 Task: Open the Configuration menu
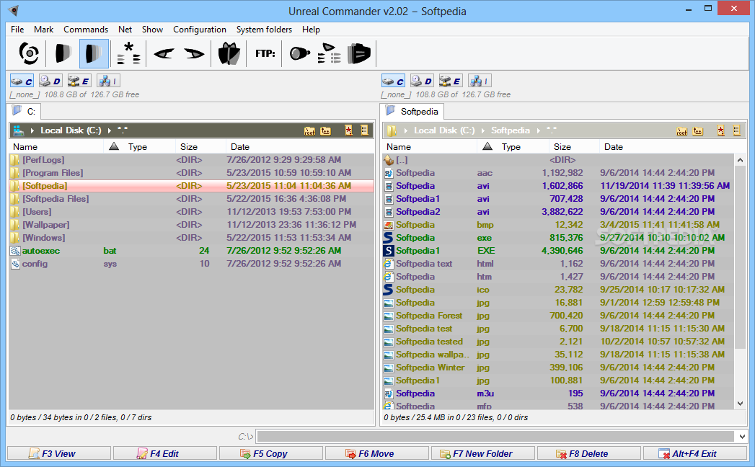click(x=199, y=30)
